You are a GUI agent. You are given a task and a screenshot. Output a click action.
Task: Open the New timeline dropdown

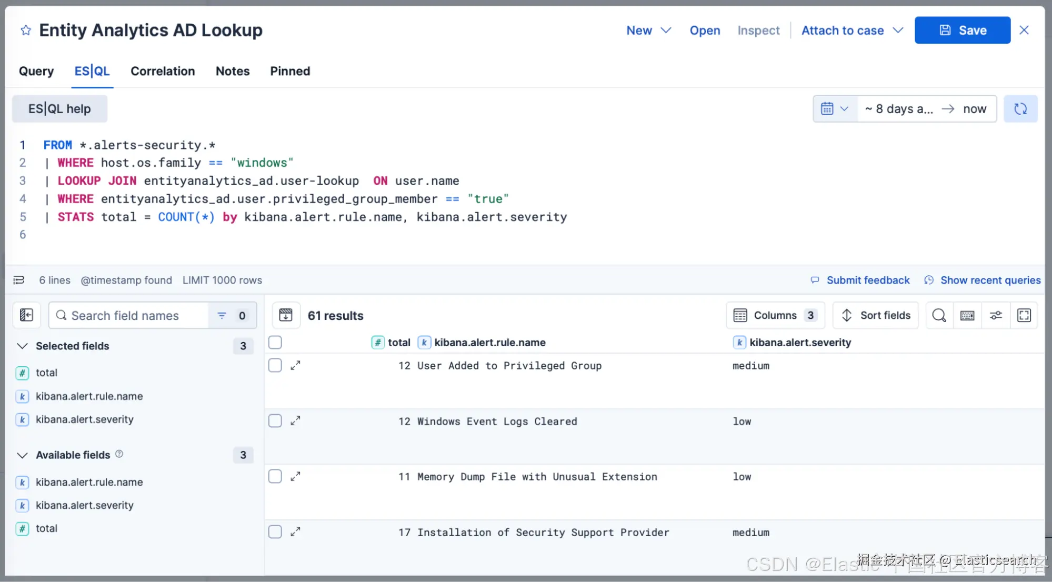click(x=648, y=31)
